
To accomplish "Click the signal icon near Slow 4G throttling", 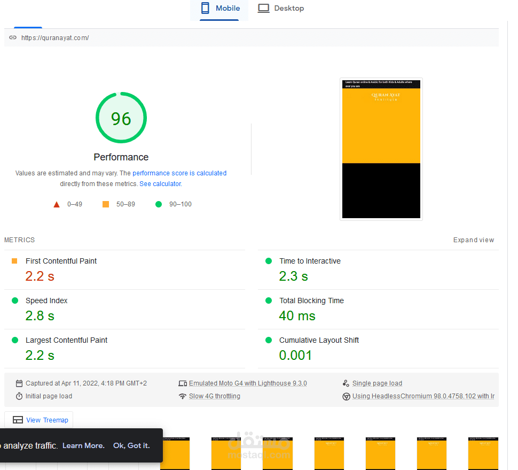I will tap(182, 396).
